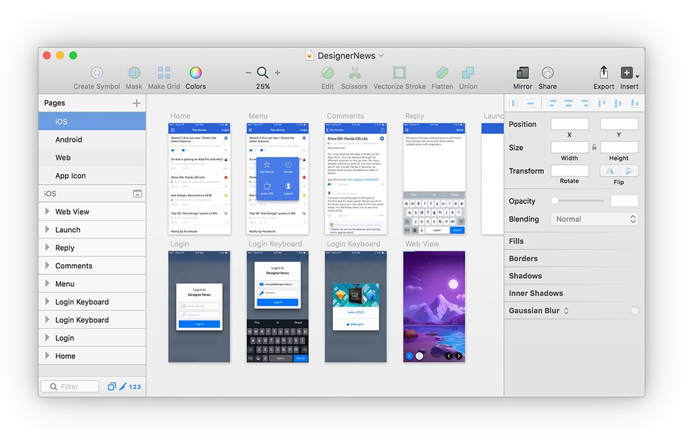Viewport: 691px width, 441px height.
Task: Align right edges icon
Action: 584,103
